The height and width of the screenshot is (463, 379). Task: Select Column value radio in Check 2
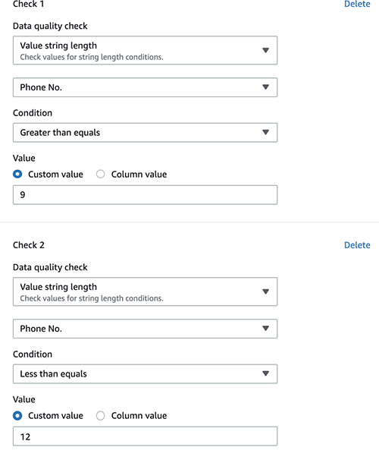[101, 416]
